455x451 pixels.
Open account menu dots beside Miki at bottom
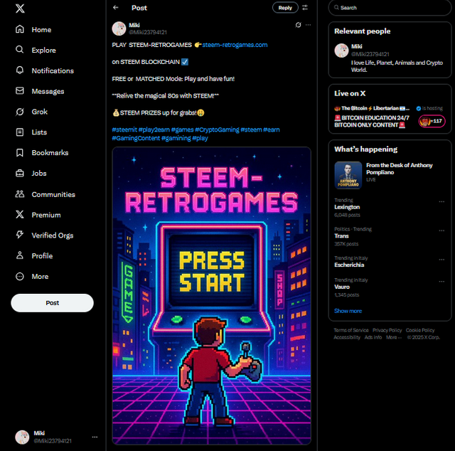point(95,437)
